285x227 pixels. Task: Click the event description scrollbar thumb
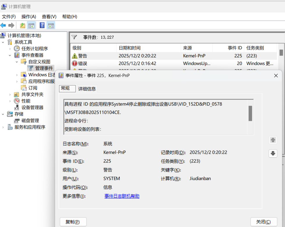[x=250, y=113]
